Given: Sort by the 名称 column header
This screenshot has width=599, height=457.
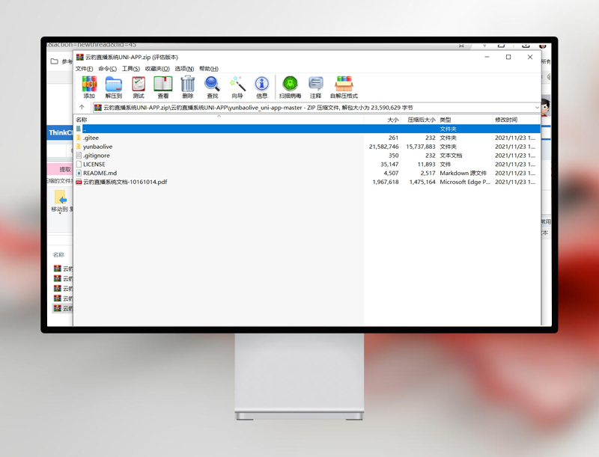Looking at the screenshot, I should [x=82, y=120].
